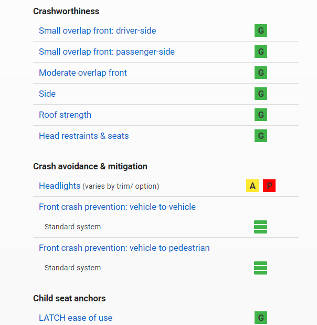Open Small overlap front: passenger-side link
317x325 pixels.
(x=107, y=52)
